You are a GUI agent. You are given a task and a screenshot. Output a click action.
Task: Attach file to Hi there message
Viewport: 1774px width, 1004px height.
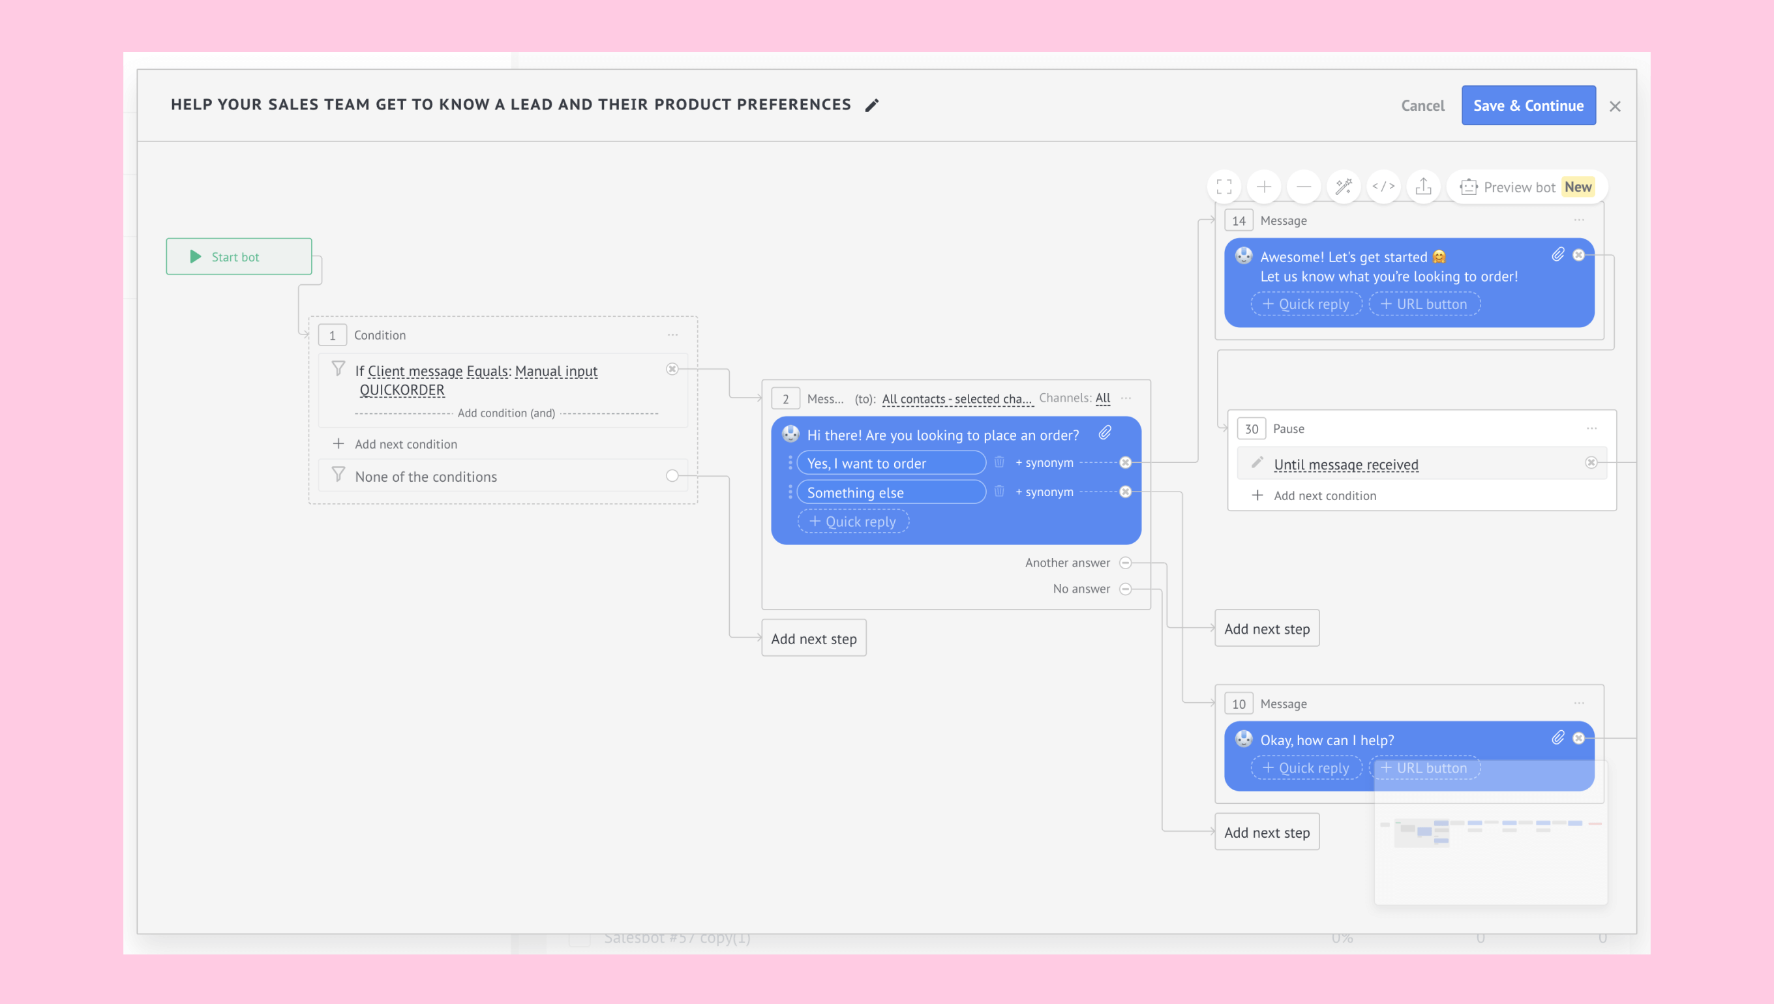click(1105, 432)
